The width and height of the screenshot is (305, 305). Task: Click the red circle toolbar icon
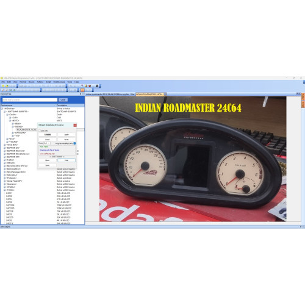pos(90,86)
